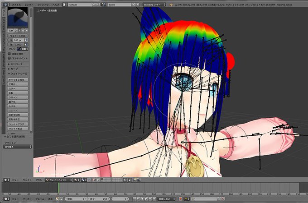308x203 pixels.
Task: Collapse the ウェイトツール panel
Action: pos(18,74)
